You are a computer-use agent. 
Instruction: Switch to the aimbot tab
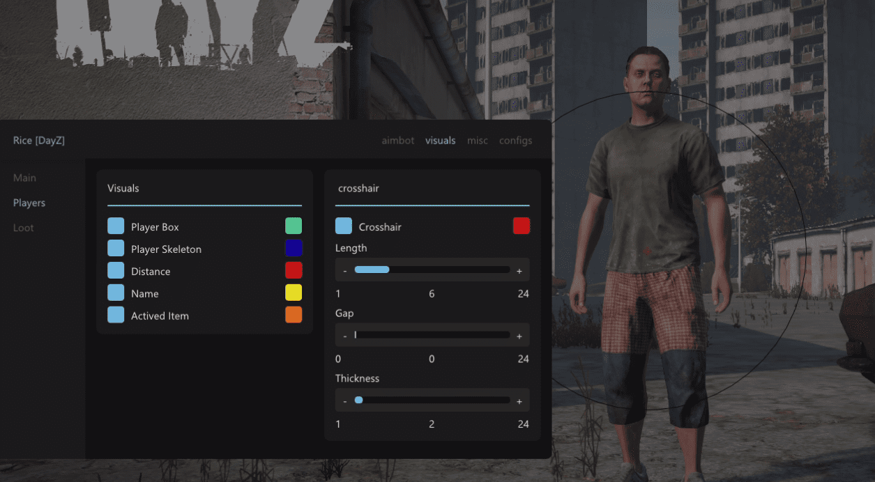[x=397, y=141]
